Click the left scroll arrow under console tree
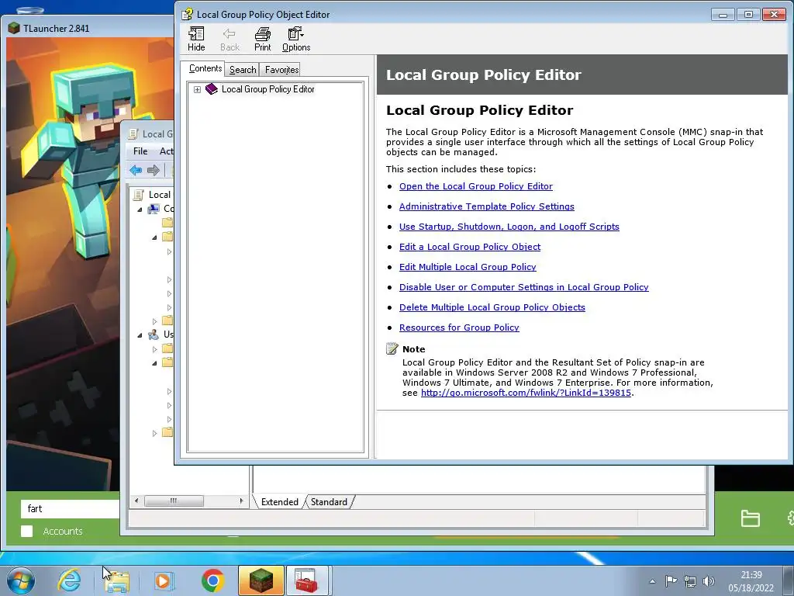The image size is (794, 596). click(x=136, y=501)
